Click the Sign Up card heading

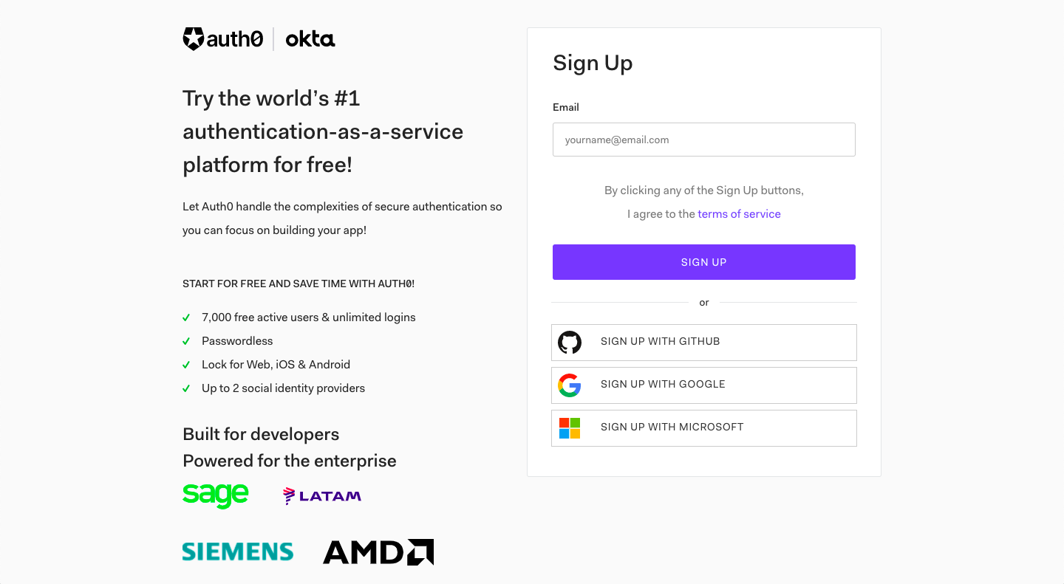[593, 63]
